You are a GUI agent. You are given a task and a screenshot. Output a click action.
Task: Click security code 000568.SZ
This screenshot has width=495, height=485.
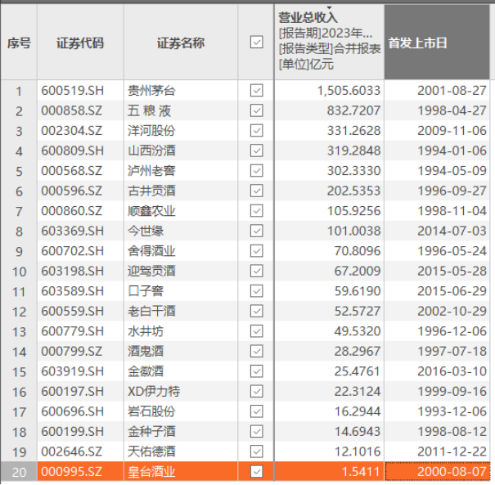coord(71,171)
